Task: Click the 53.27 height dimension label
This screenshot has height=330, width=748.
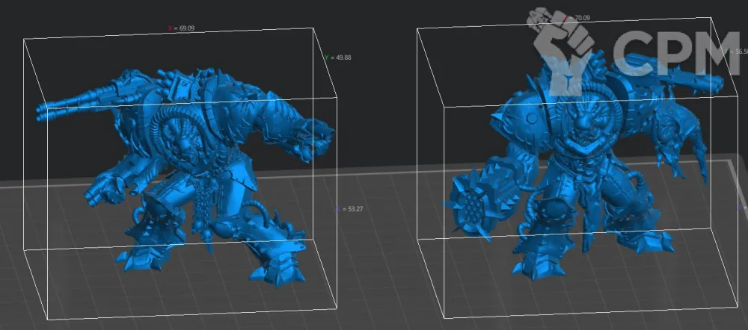Action: click(x=351, y=209)
